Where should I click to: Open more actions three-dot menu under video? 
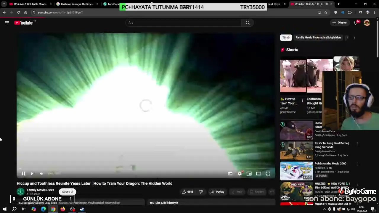click(x=272, y=192)
